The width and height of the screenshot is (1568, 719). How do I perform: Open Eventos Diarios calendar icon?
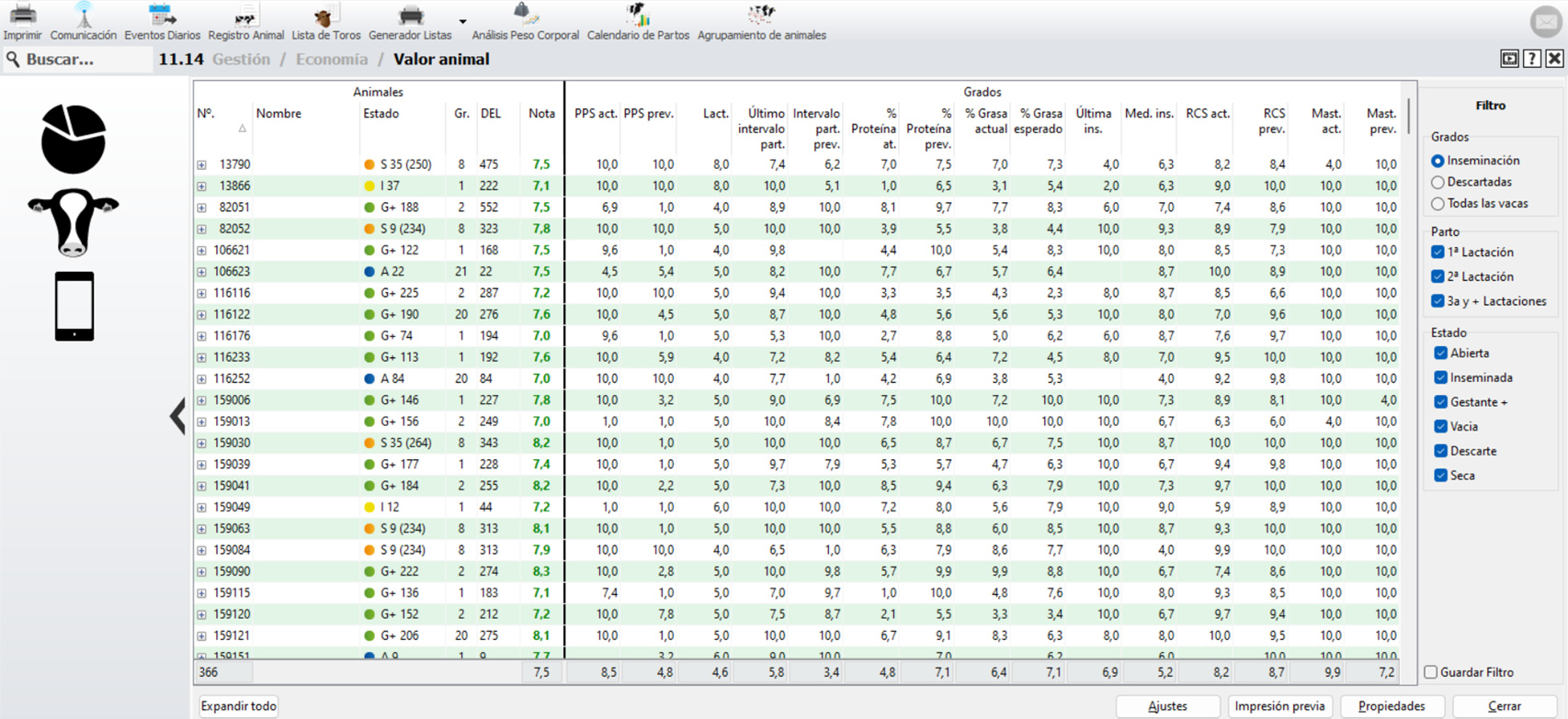click(x=162, y=15)
